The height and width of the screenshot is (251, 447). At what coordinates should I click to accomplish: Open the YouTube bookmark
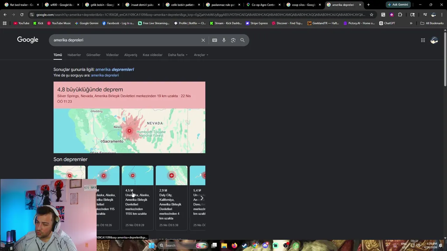pyautogui.click(x=21, y=23)
